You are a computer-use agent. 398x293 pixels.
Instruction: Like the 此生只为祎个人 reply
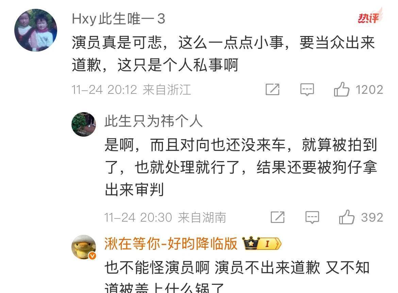coord(347,217)
